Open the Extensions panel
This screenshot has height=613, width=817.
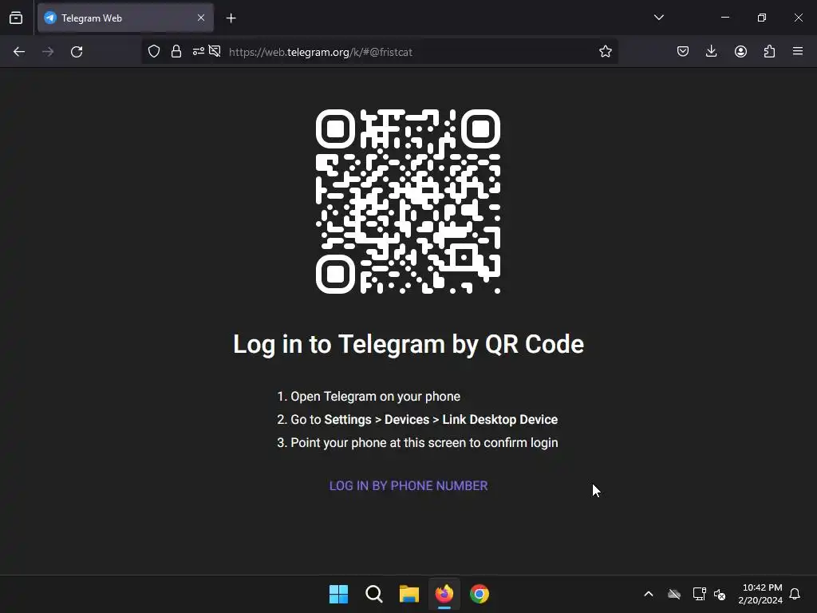tap(769, 52)
